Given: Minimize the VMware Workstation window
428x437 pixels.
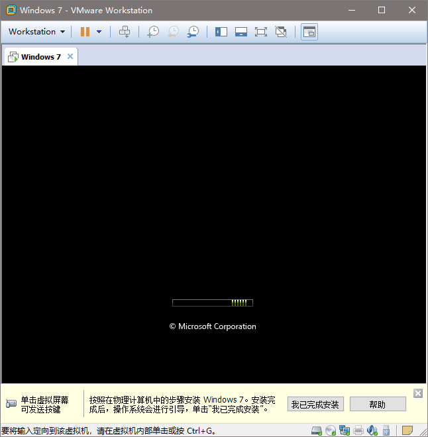Looking at the screenshot, I should 352,11.
